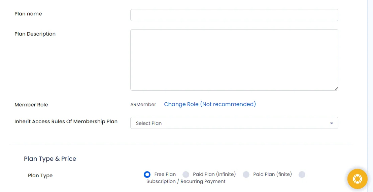Open the orange lifebuoy help widget

[357, 179]
